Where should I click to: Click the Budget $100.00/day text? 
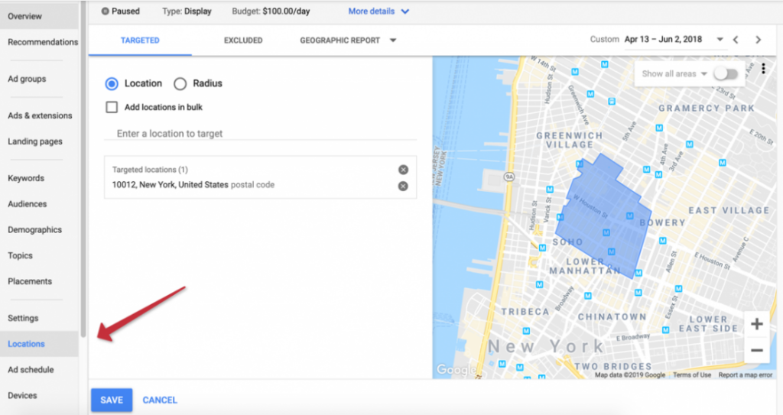tap(271, 11)
